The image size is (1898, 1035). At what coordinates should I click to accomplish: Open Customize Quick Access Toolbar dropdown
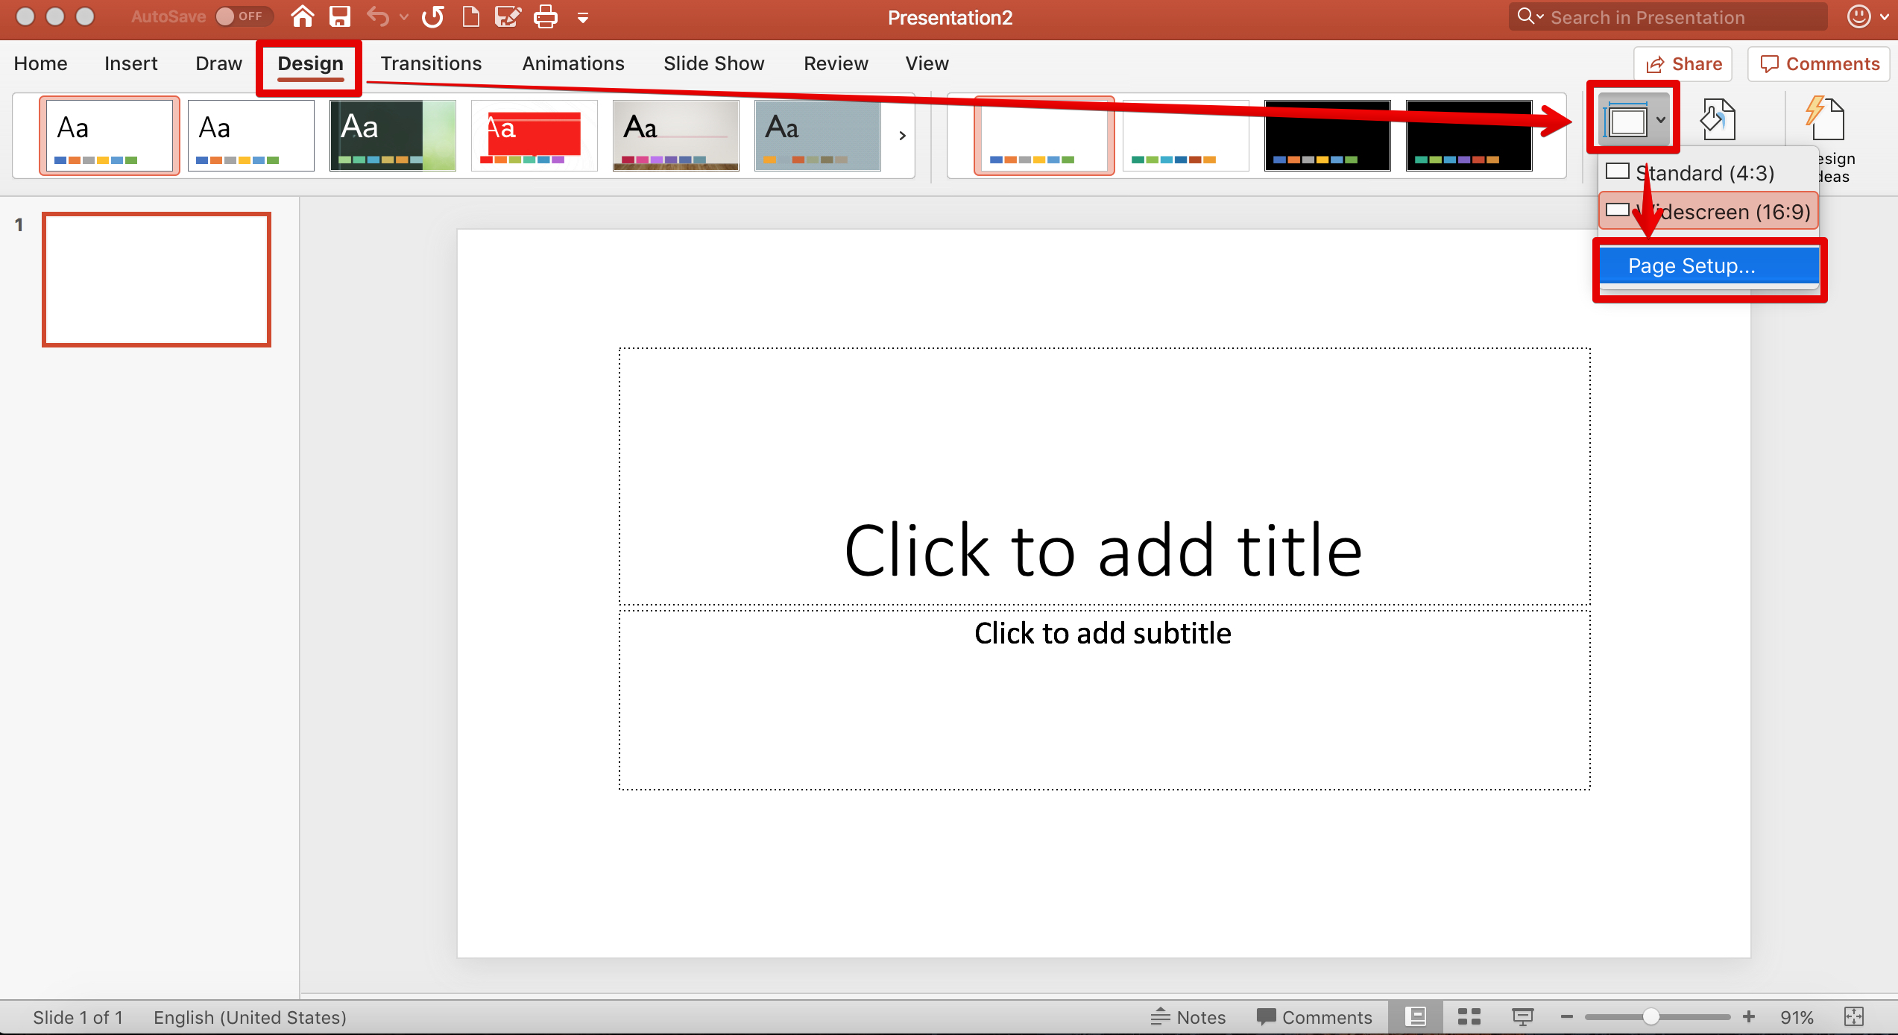tap(583, 18)
